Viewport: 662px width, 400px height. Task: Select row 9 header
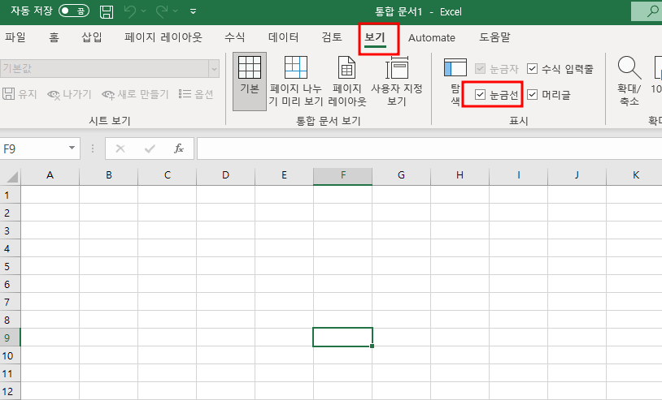pos(10,338)
